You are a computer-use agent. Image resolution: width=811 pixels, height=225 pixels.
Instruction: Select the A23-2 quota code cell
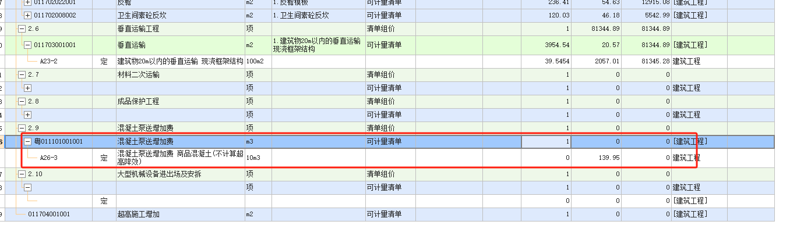click(48, 61)
